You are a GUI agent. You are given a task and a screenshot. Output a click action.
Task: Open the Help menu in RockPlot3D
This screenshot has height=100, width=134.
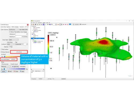47,23
